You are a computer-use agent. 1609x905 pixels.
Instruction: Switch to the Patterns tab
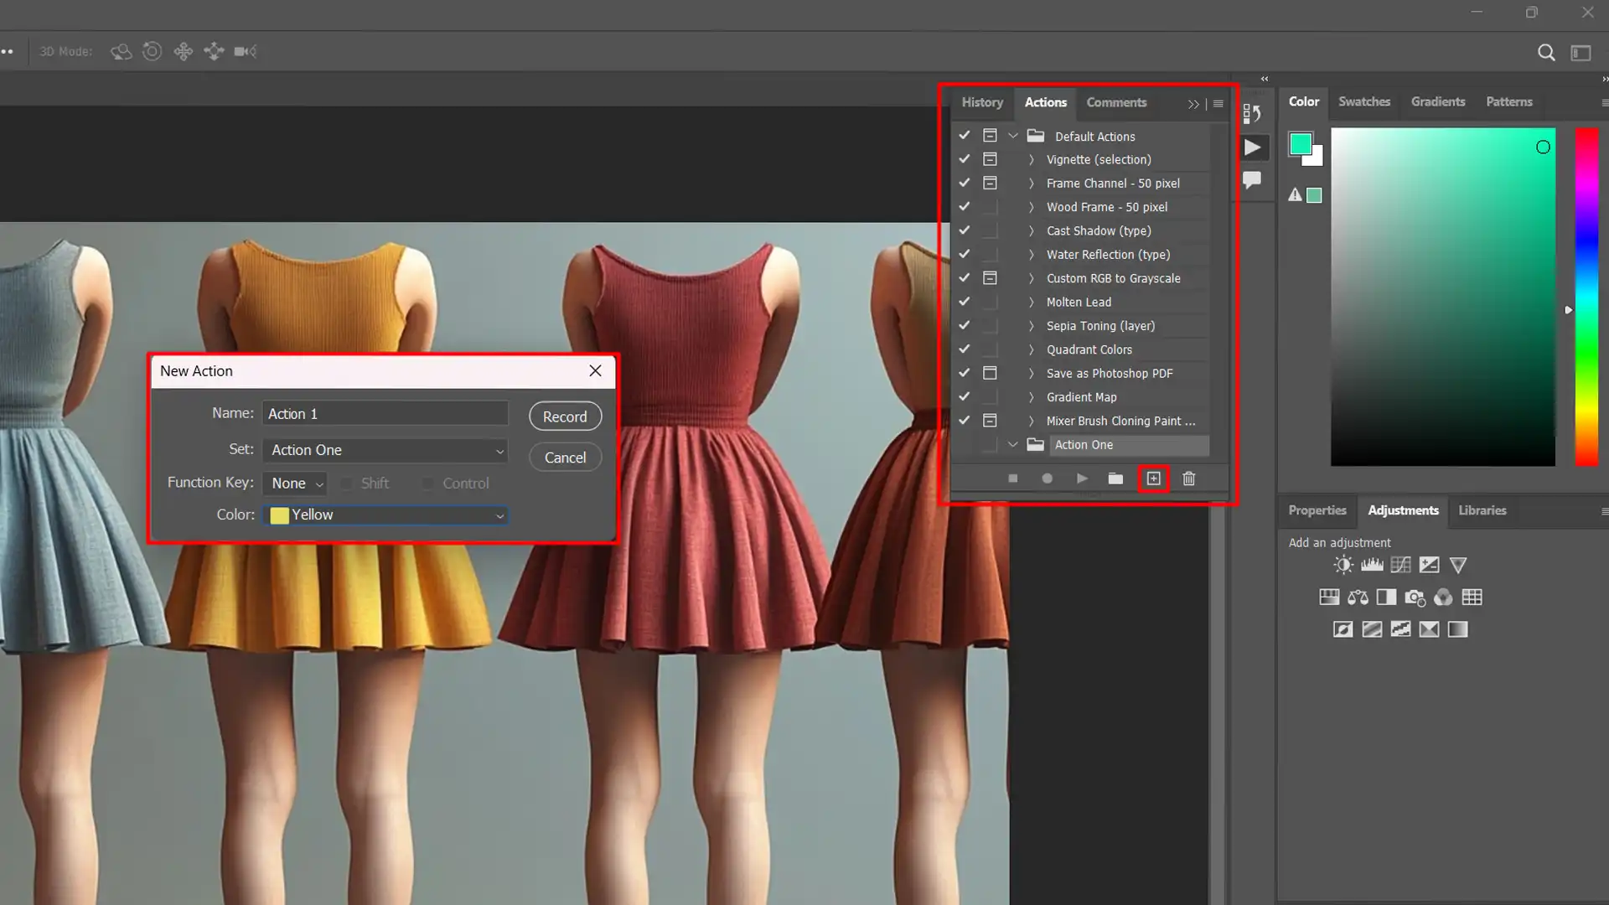point(1509,101)
